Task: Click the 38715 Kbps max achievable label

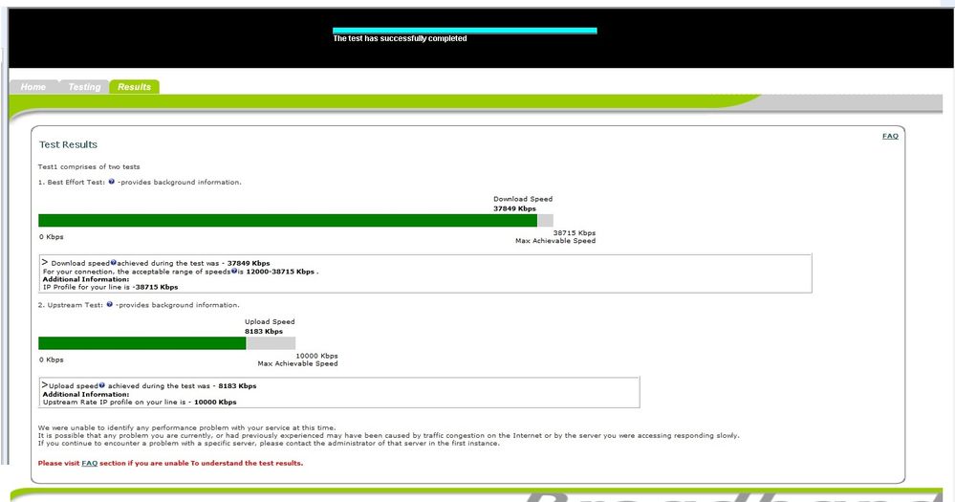Action: tap(574, 233)
